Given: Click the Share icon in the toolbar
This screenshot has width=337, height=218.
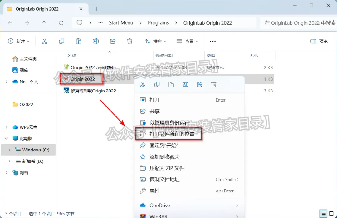Looking at the screenshot, I should (113, 41).
